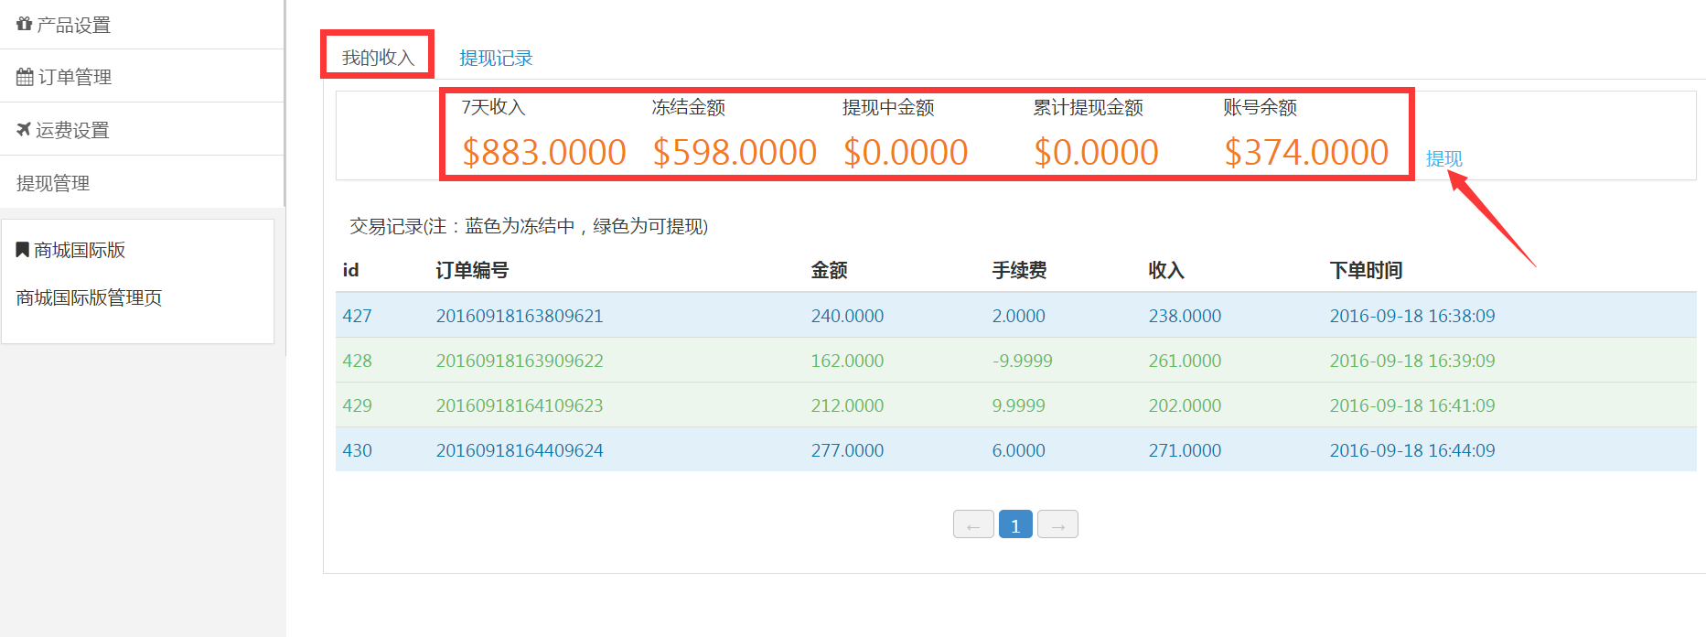Click the 提现中金额 value $0.0000
The image size is (1706, 637).
[906, 152]
